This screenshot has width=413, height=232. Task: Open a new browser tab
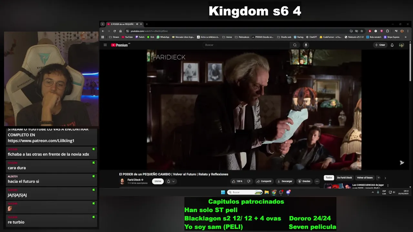pyautogui.click(x=147, y=24)
